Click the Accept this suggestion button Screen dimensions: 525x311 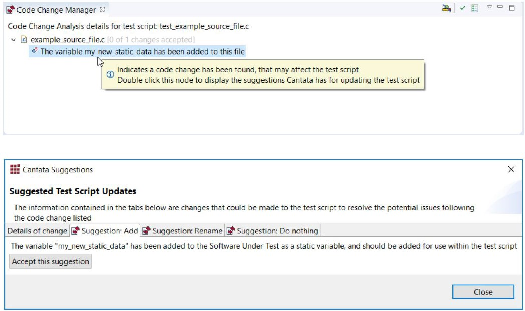pyautogui.click(x=50, y=261)
